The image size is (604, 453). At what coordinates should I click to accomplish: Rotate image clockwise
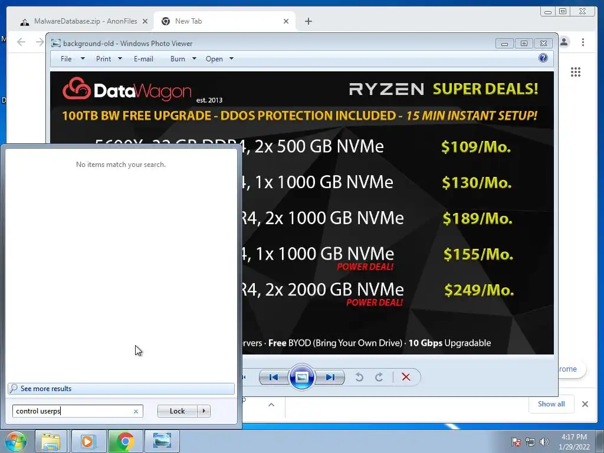(379, 377)
